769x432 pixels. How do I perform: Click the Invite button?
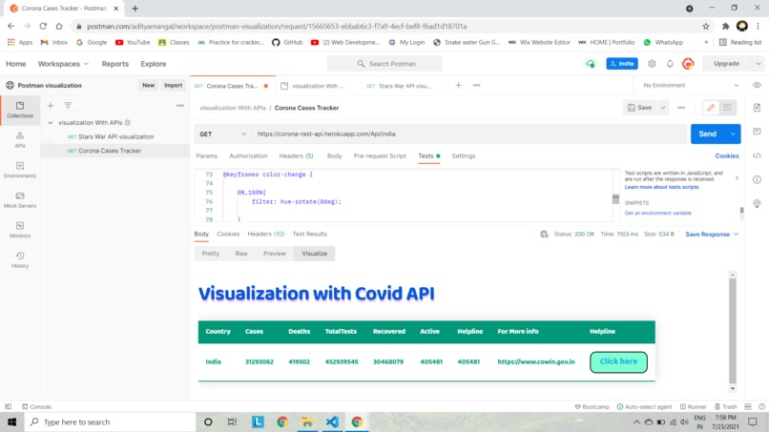coord(622,64)
